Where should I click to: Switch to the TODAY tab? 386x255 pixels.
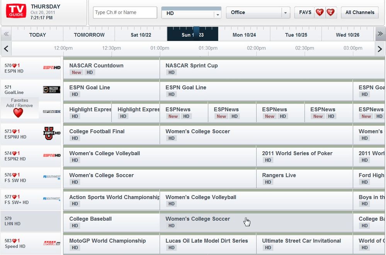coord(37,35)
